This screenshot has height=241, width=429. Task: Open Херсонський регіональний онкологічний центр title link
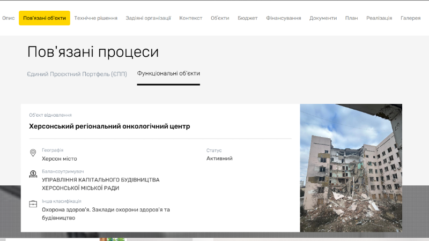point(109,126)
